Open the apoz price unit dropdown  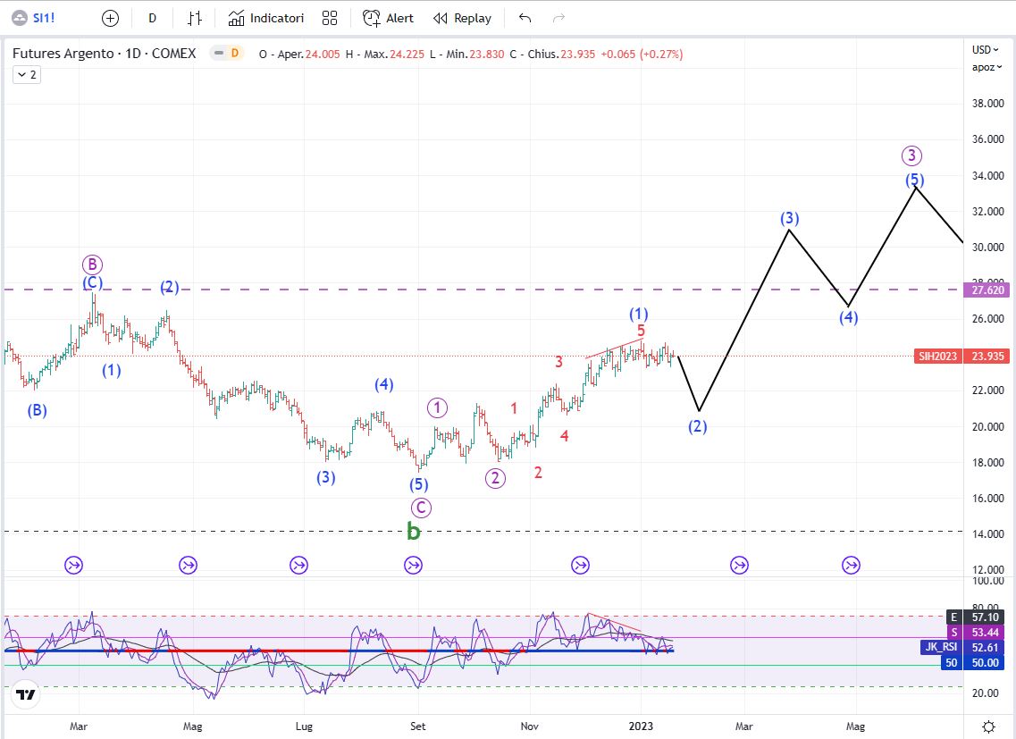(984, 67)
